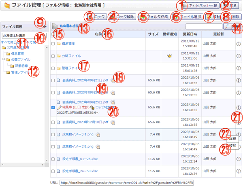The width and height of the screenshot is (243, 186).
Task: Click folder icon next to 公開ファイル in table
Action: [59, 56]
